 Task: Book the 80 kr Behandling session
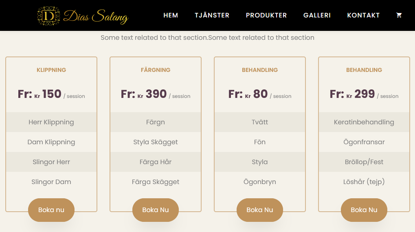click(x=260, y=210)
